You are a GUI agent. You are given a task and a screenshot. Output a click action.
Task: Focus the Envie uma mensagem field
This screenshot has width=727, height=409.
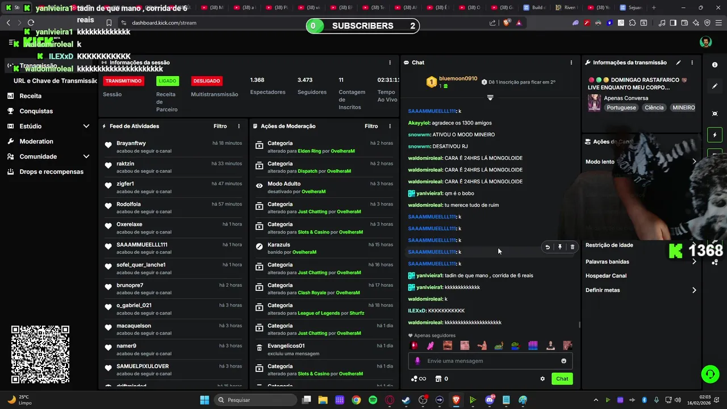pyautogui.click(x=490, y=361)
